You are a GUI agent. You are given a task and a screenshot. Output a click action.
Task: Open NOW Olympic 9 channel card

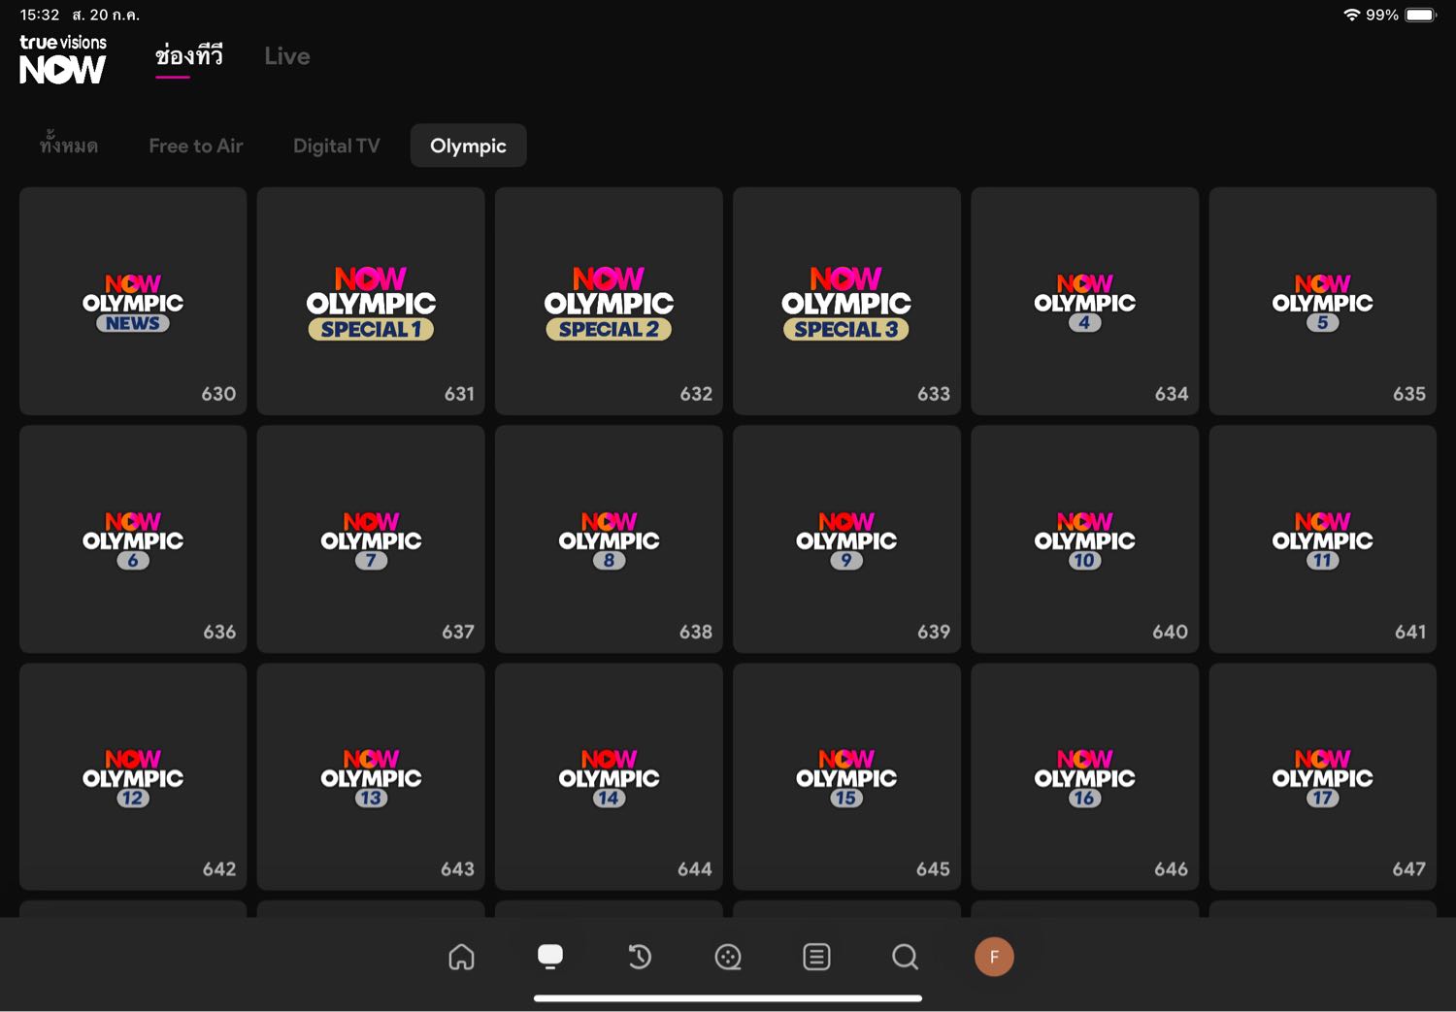846,539
